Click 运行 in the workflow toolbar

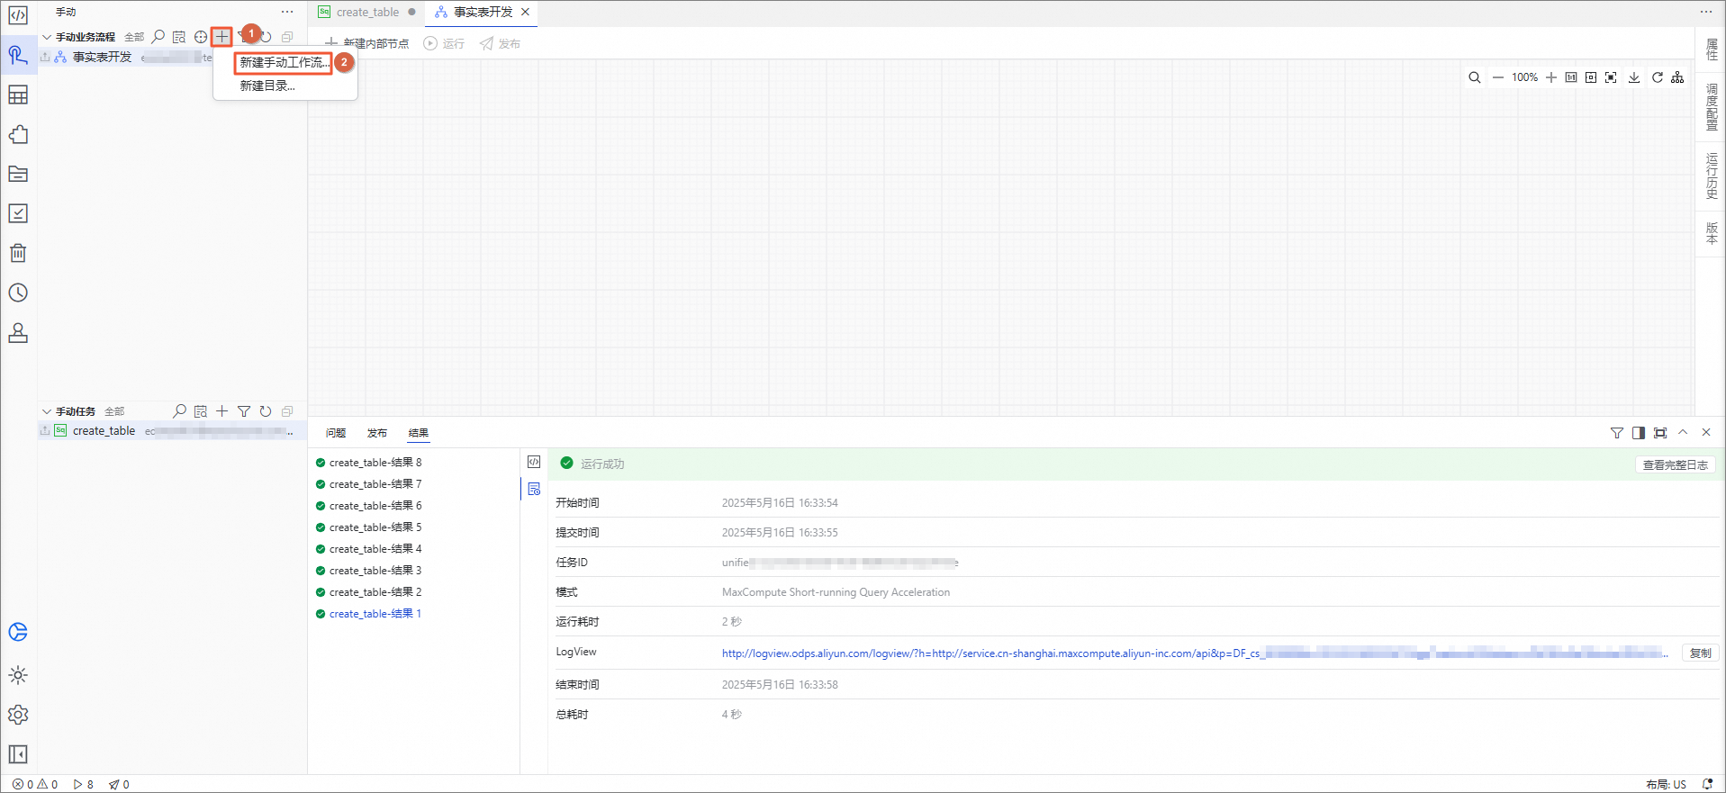444,43
